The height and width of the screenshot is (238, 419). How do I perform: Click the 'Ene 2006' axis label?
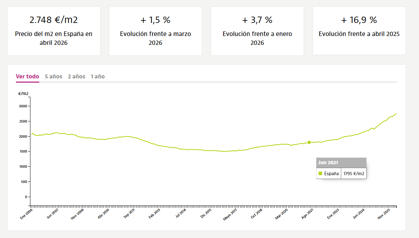27,214
